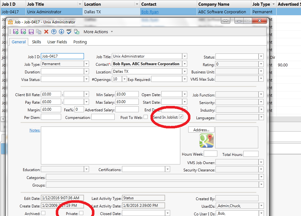Open the Notes link
This screenshot has height=216, width=301.
(x=35, y=130)
